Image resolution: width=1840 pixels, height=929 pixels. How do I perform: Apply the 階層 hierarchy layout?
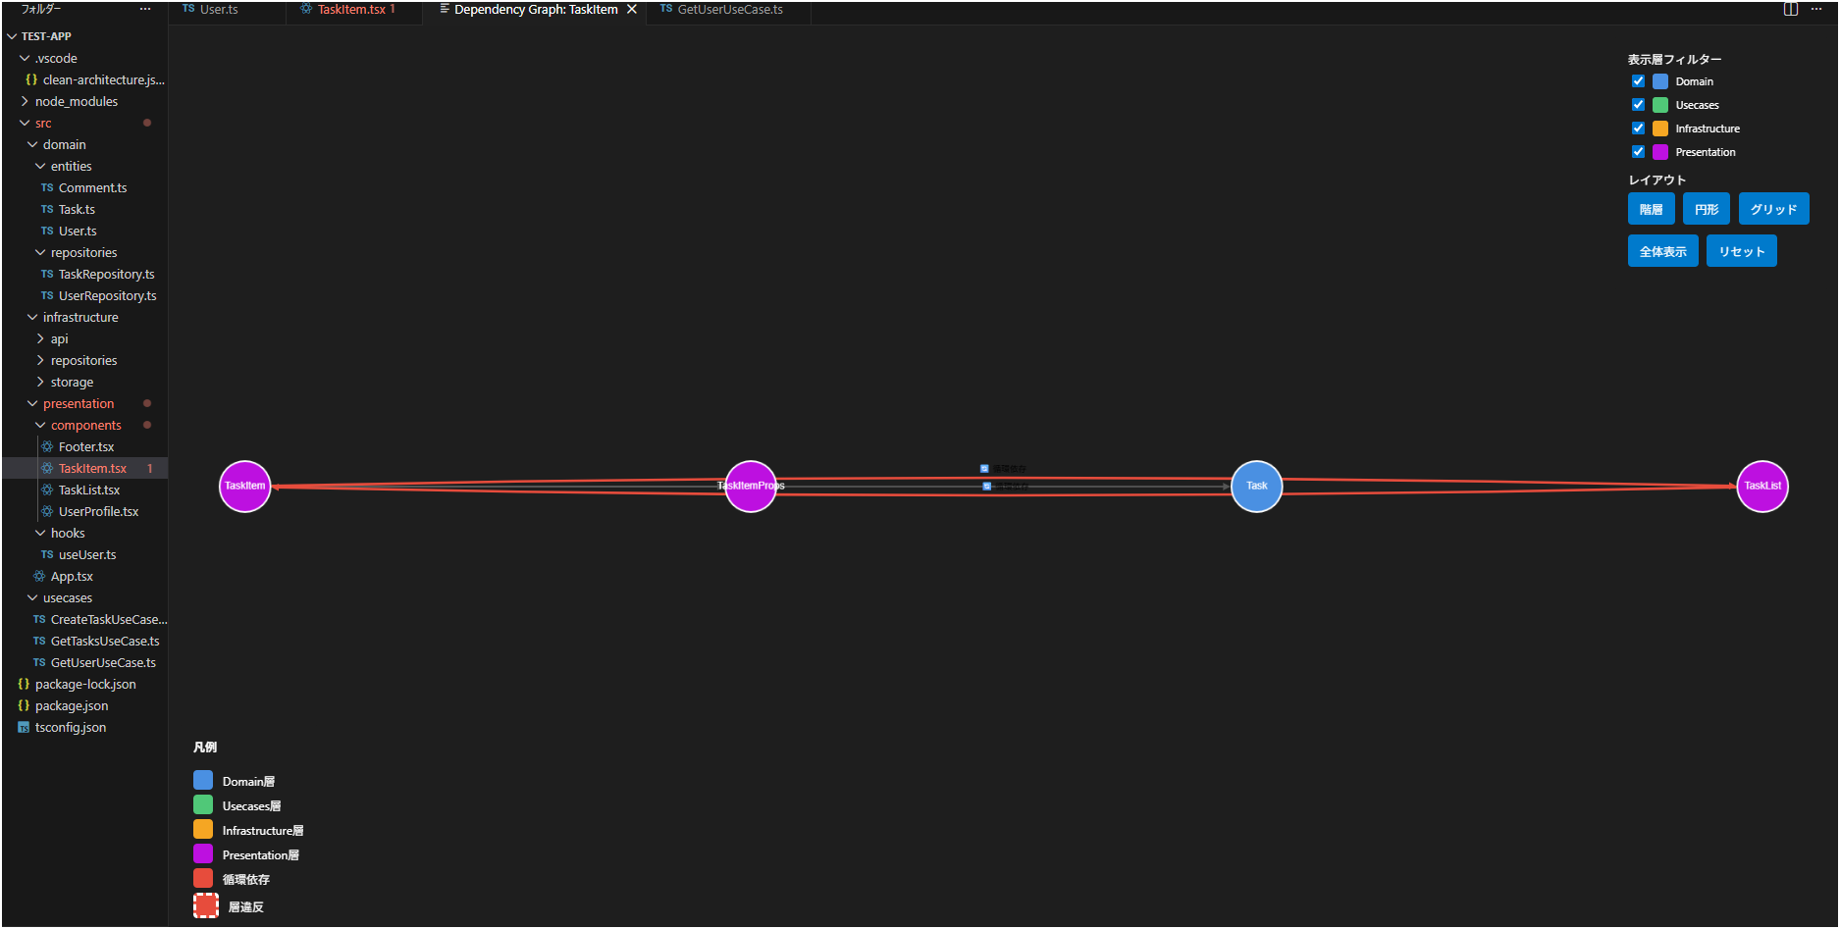coord(1652,209)
